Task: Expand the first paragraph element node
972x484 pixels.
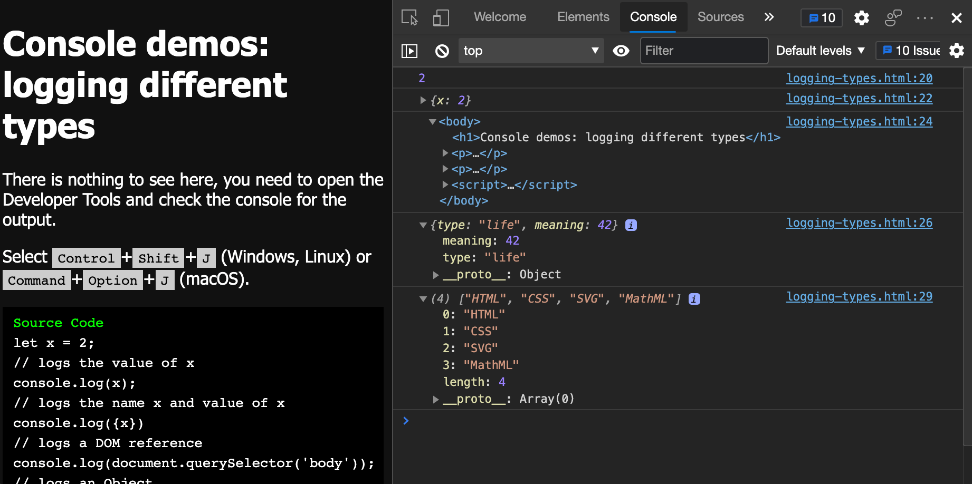Action: point(445,153)
